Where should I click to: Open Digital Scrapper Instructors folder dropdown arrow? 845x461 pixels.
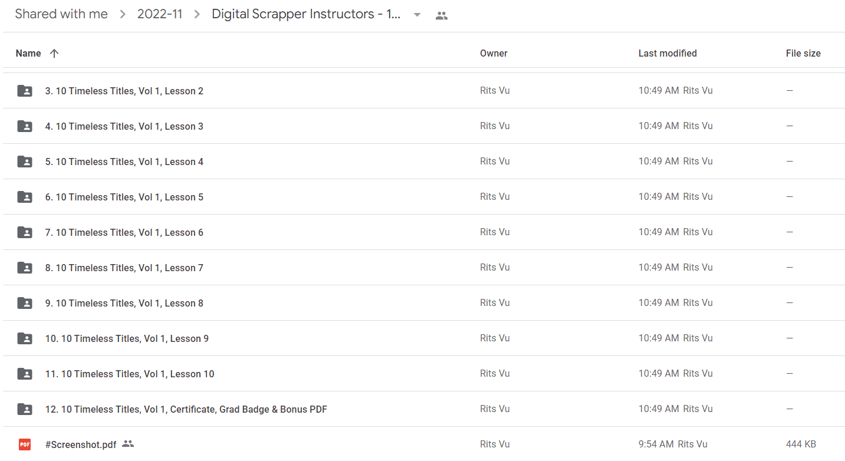click(x=417, y=15)
